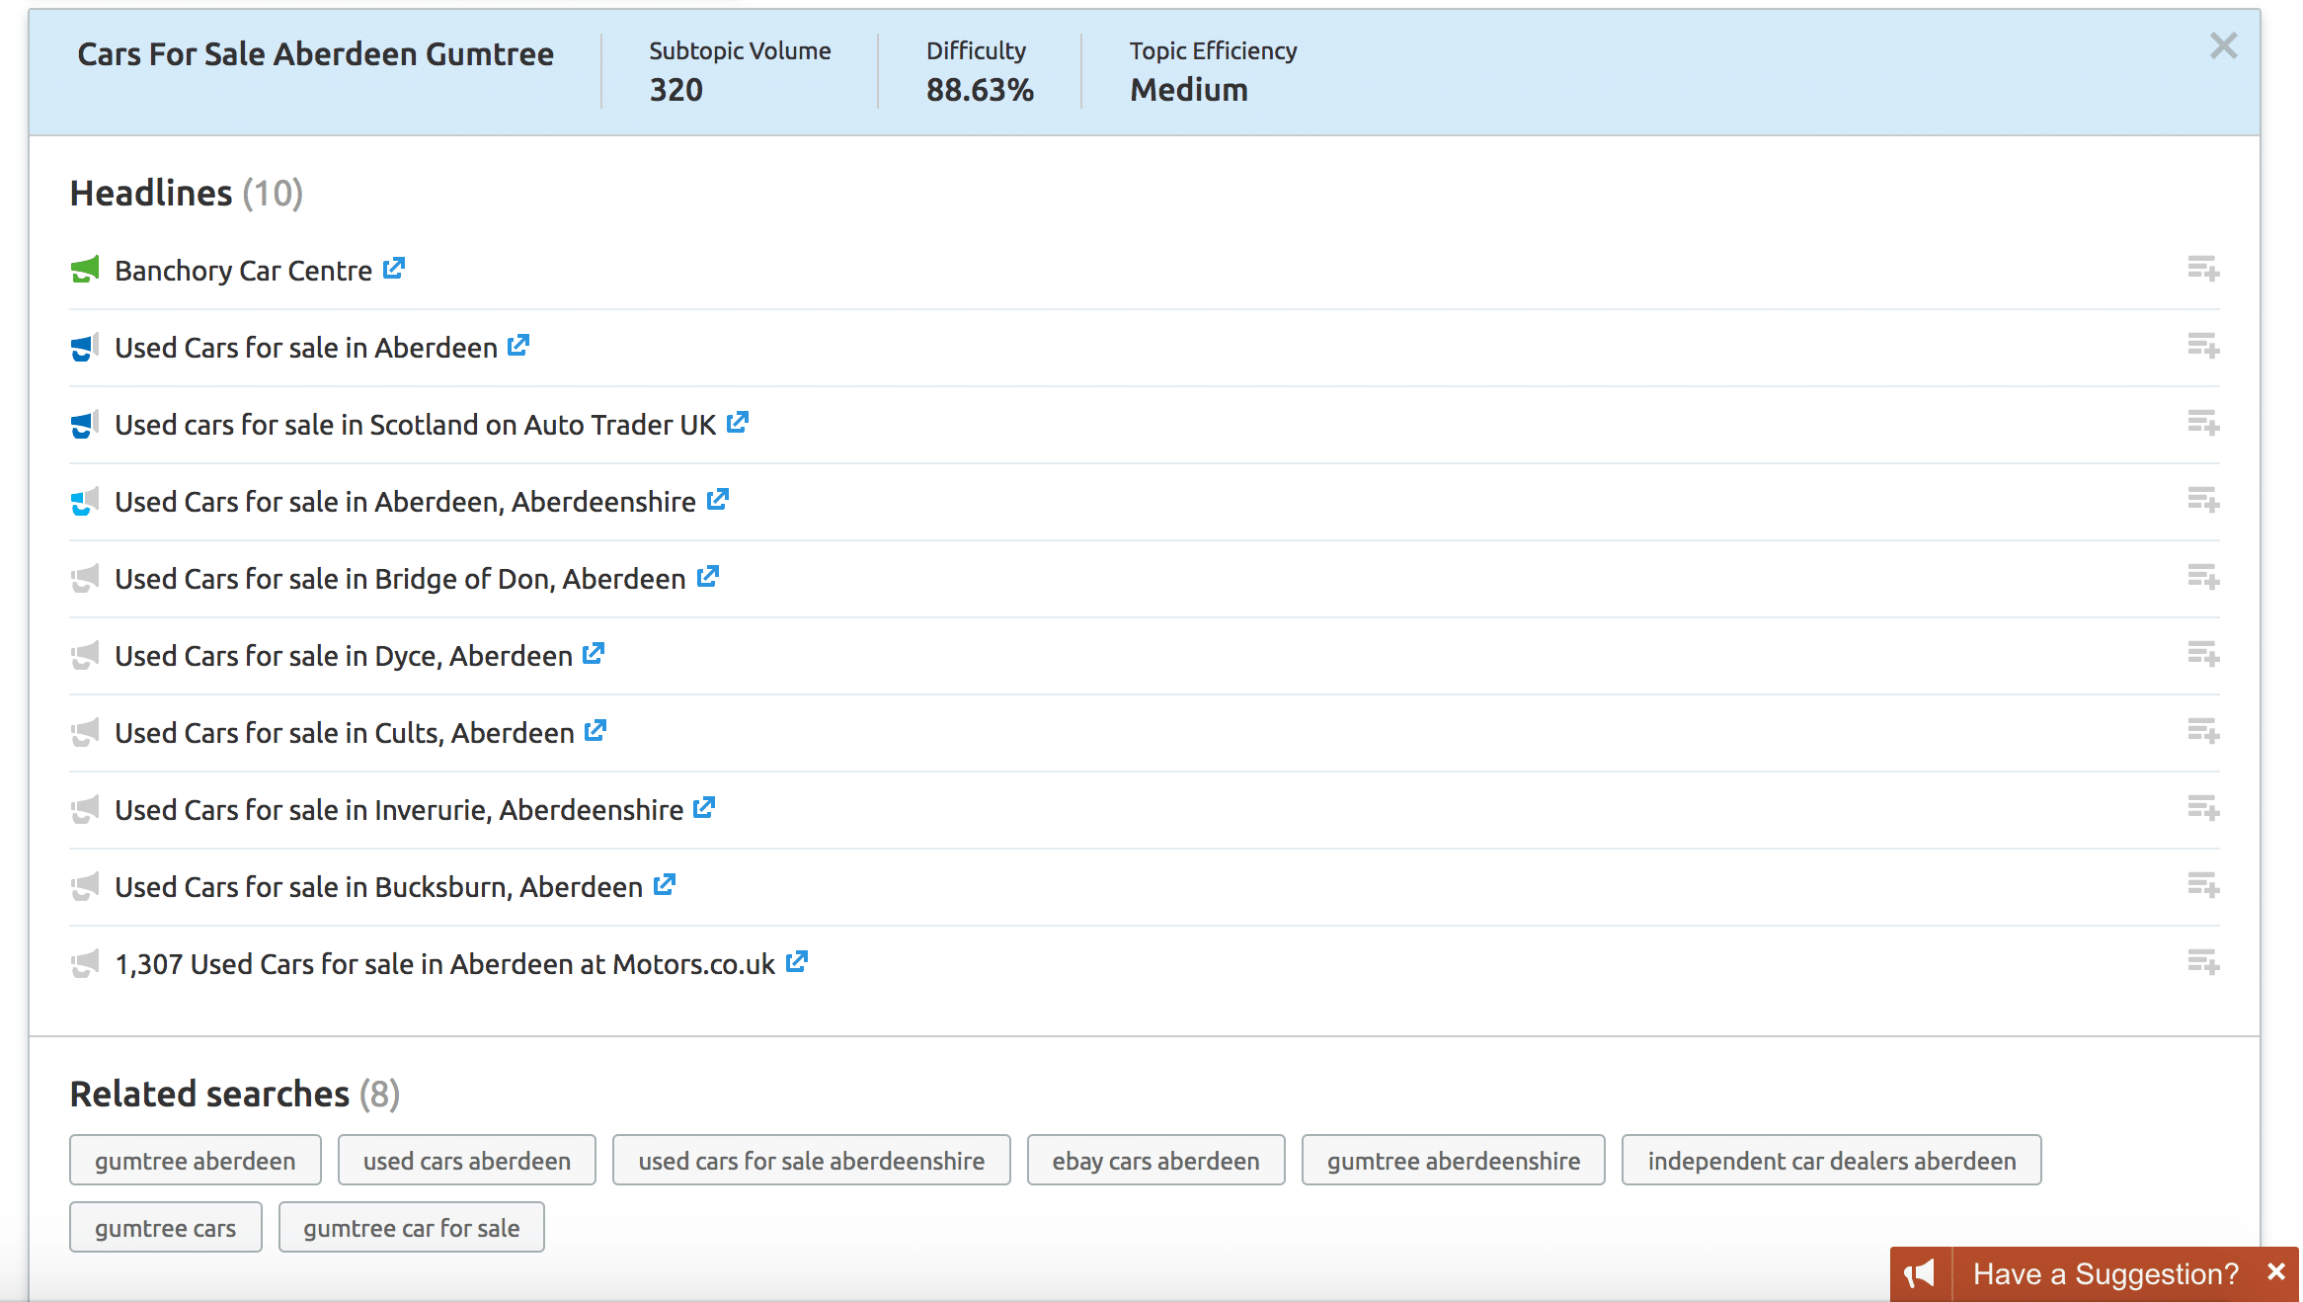The image size is (2303, 1302).
Task: Click 'independent car dealers aberdeen' tag
Action: coord(1831,1161)
